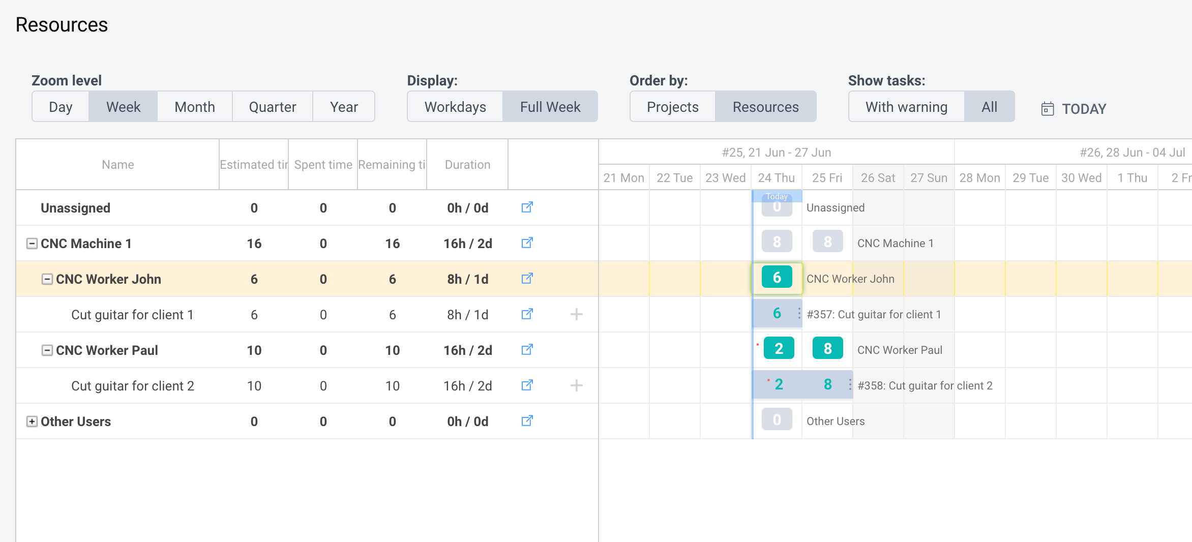The image size is (1192, 542).
Task: Click the 26 Sat date header
Action: click(878, 177)
